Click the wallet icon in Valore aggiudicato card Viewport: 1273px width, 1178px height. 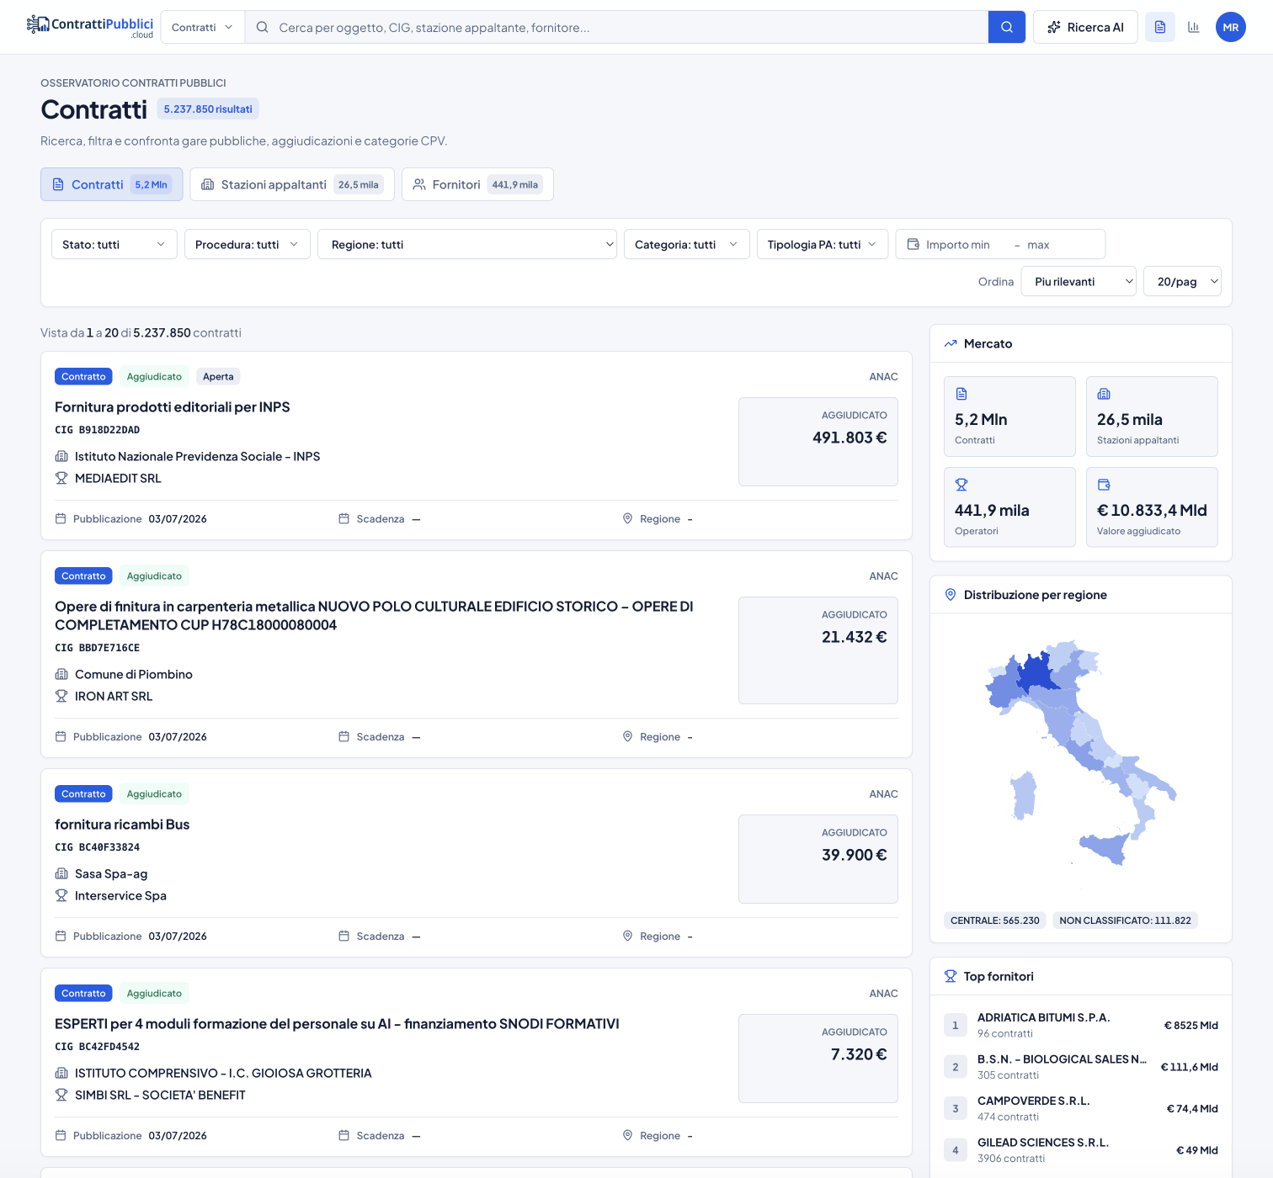tap(1104, 485)
